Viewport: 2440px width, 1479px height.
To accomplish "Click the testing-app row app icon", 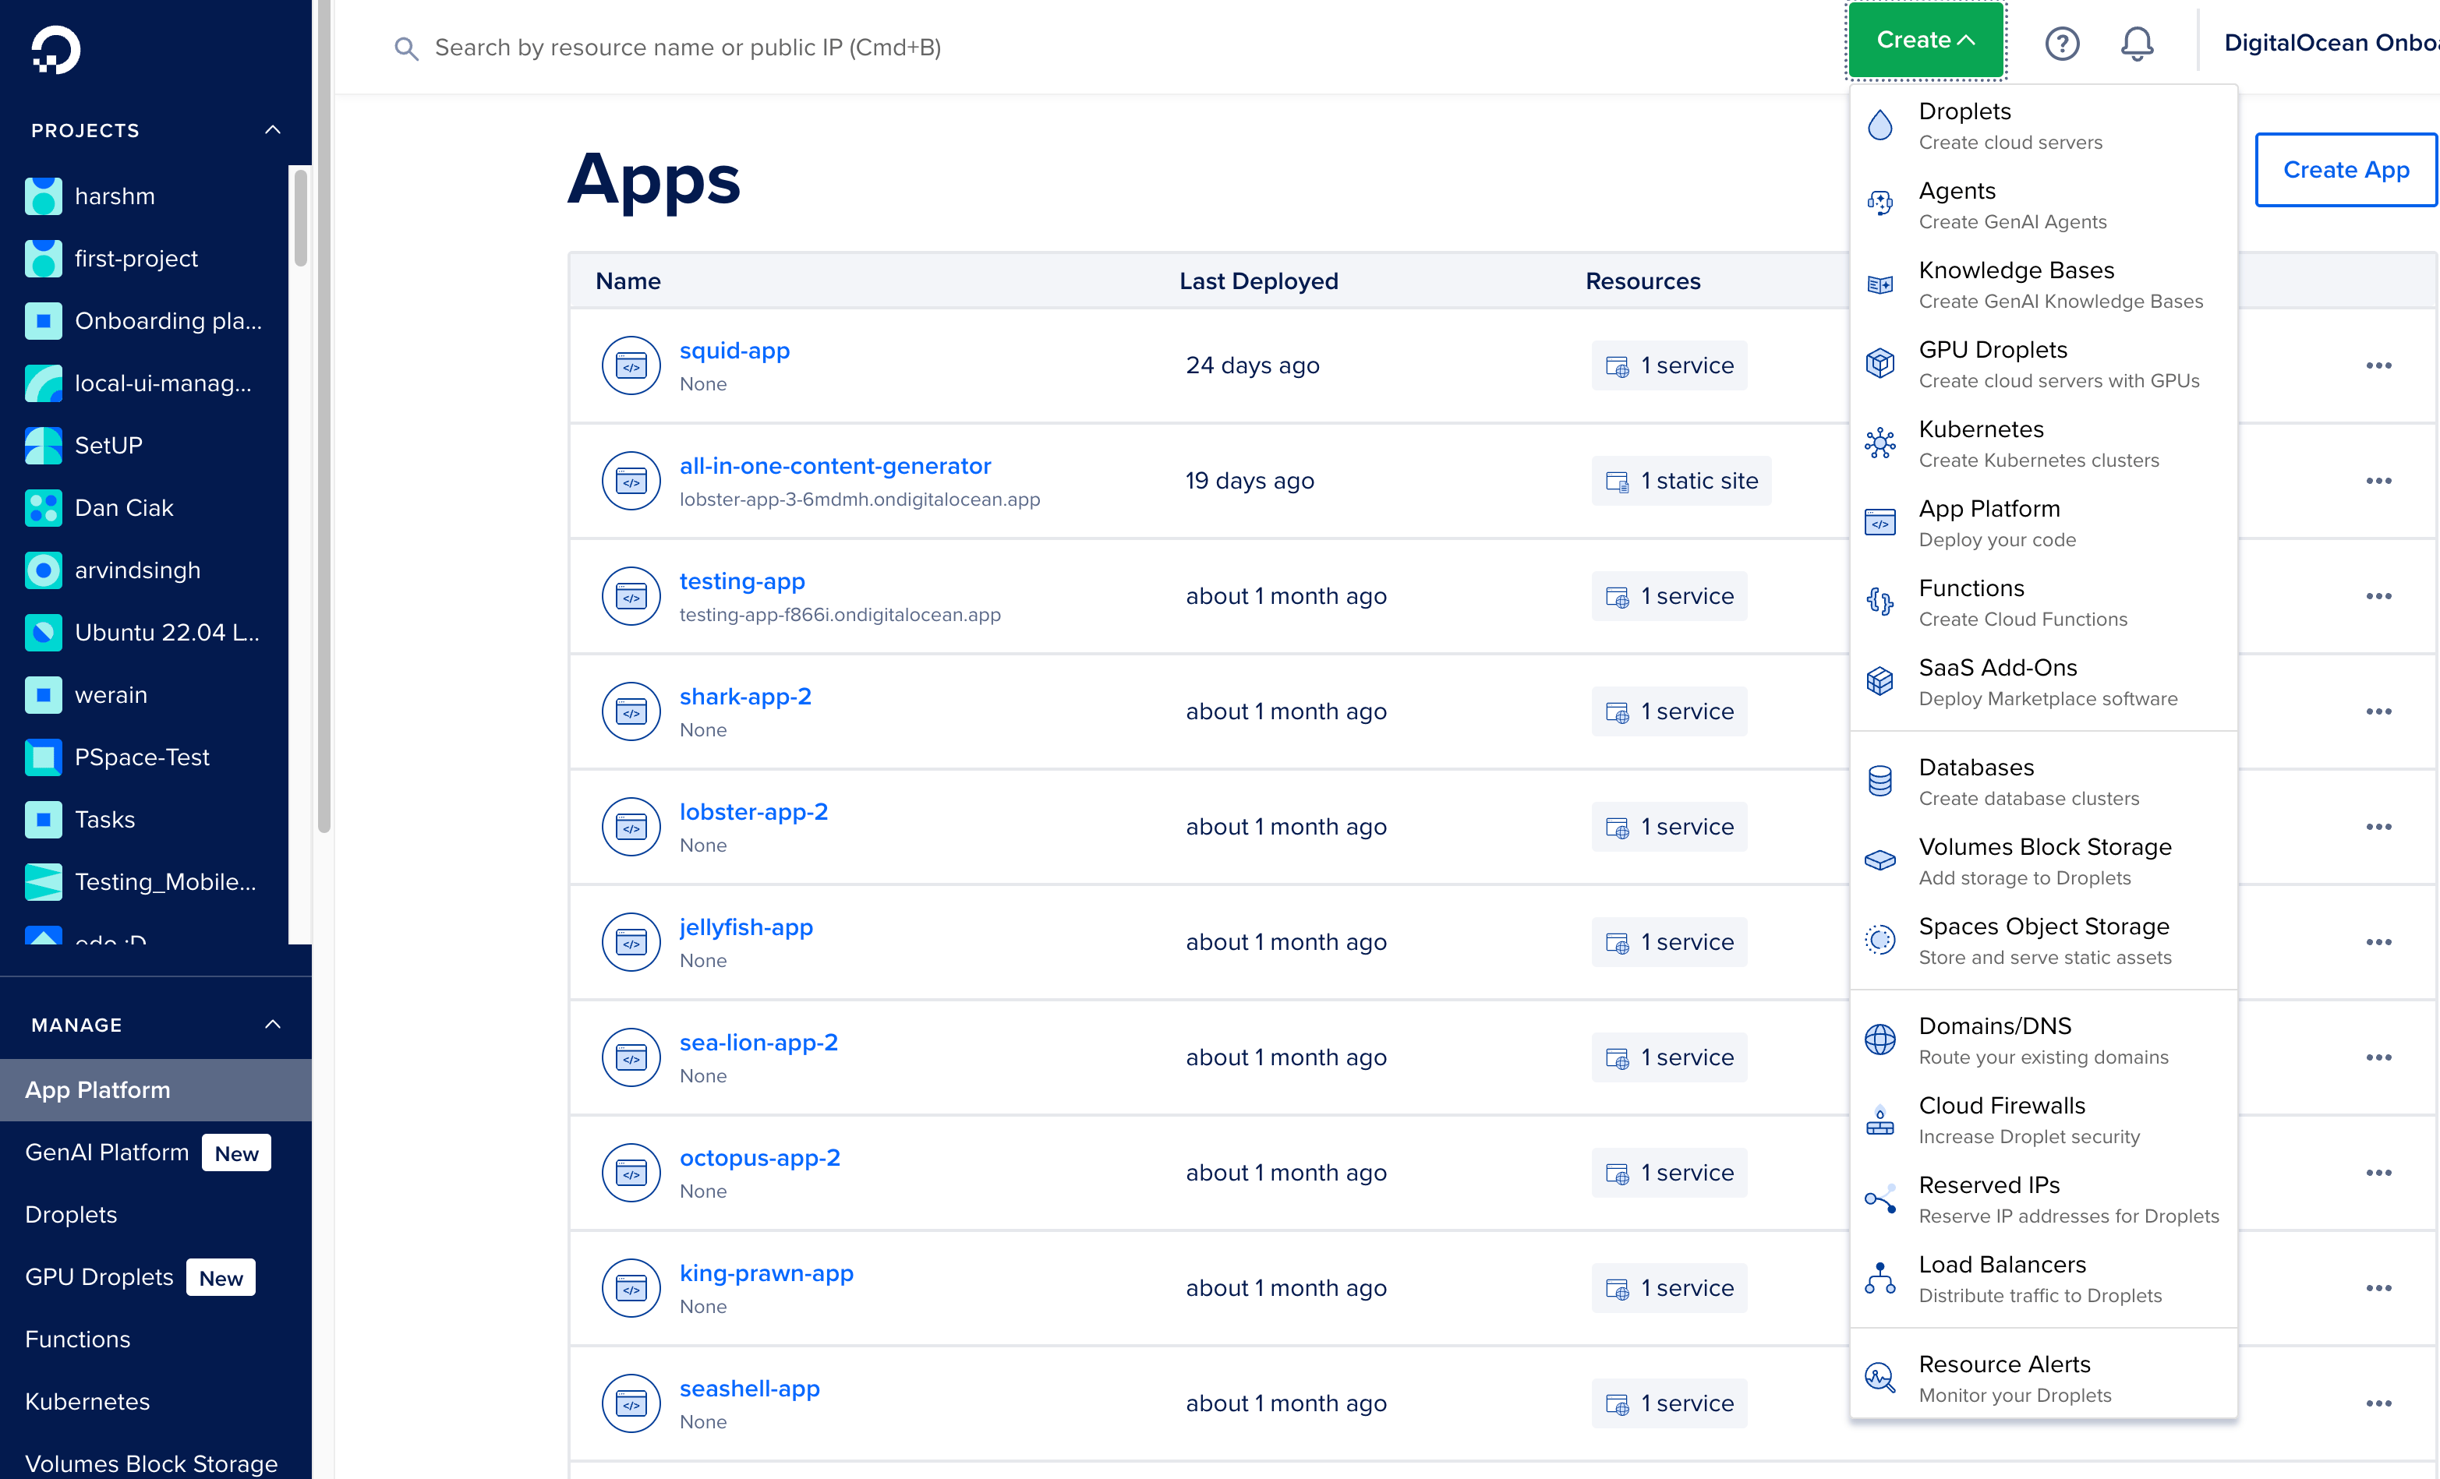I will pyautogui.click(x=631, y=596).
